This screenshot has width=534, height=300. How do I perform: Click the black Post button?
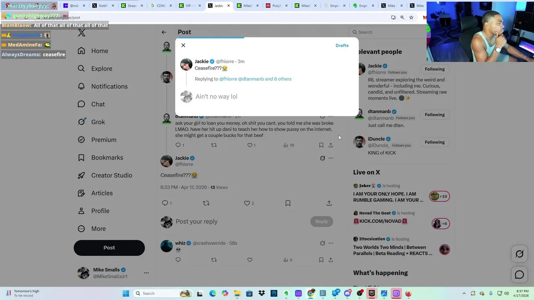click(109, 247)
